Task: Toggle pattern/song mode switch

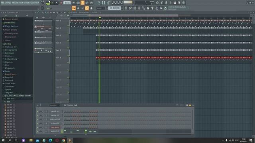Action: (x=48, y=3)
